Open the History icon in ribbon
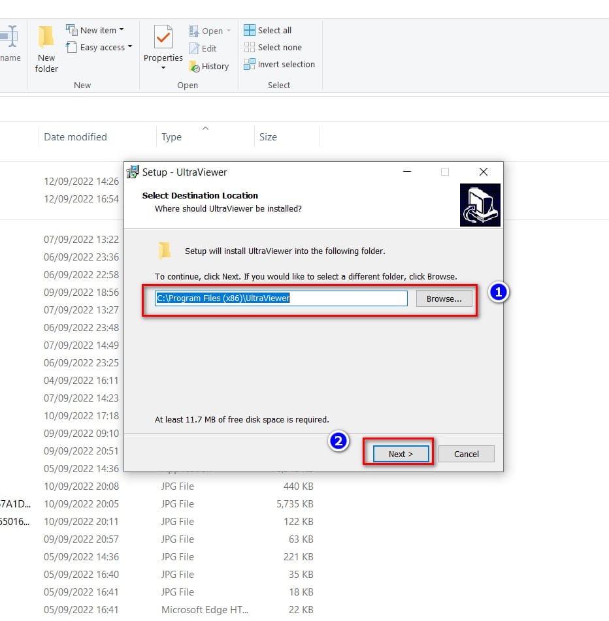 tap(194, 66)
